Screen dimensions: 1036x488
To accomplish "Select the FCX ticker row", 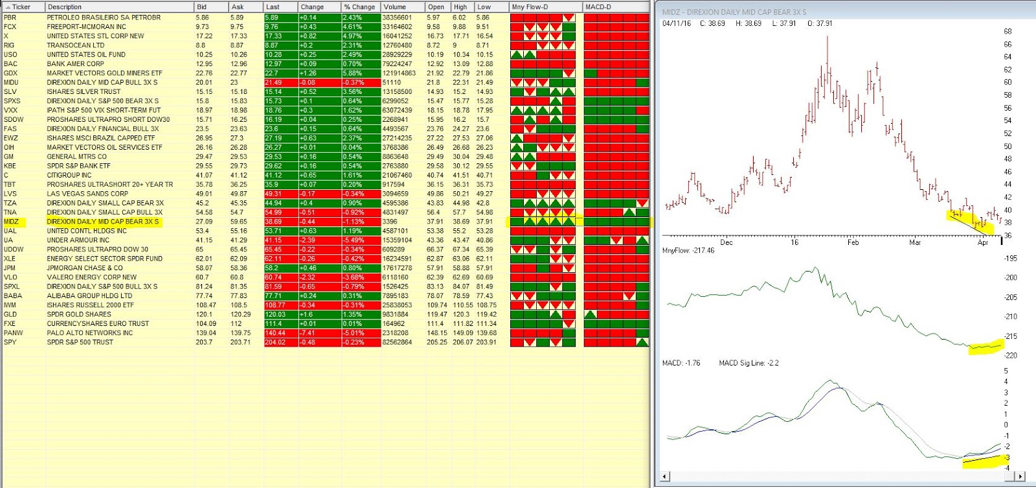I will [x=10, y=27].
